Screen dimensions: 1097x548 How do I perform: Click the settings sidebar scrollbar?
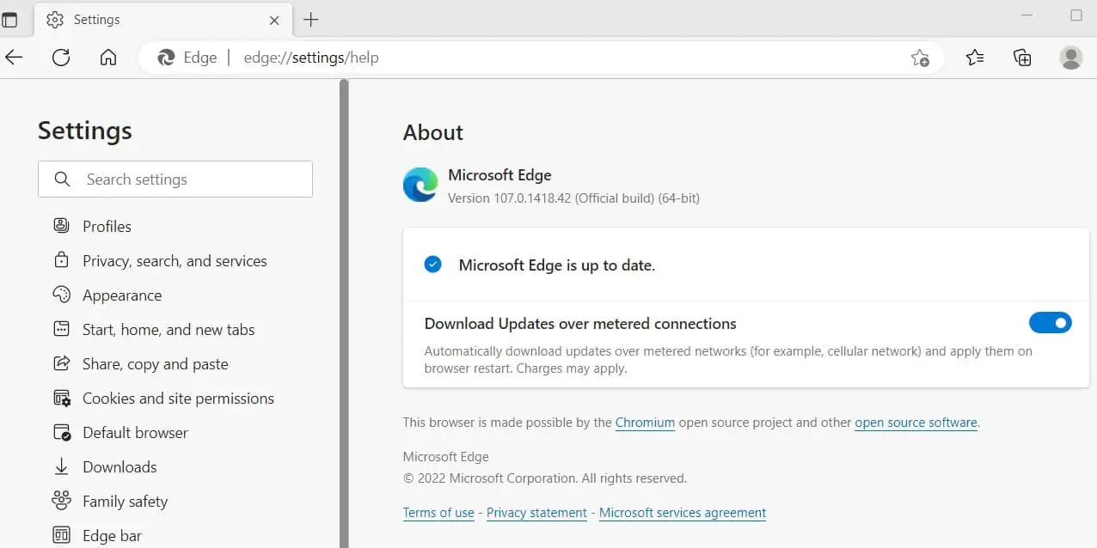[x=344, y=309]
